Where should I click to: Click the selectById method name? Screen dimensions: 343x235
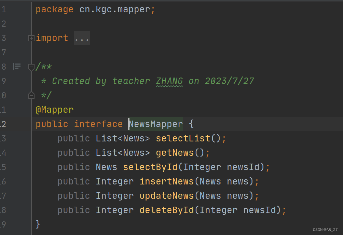150,167
